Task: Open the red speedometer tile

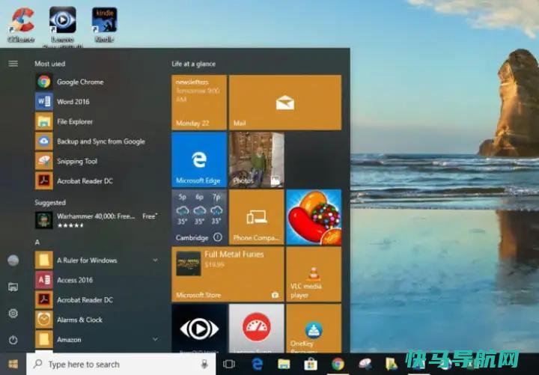Action: (257, 329)
